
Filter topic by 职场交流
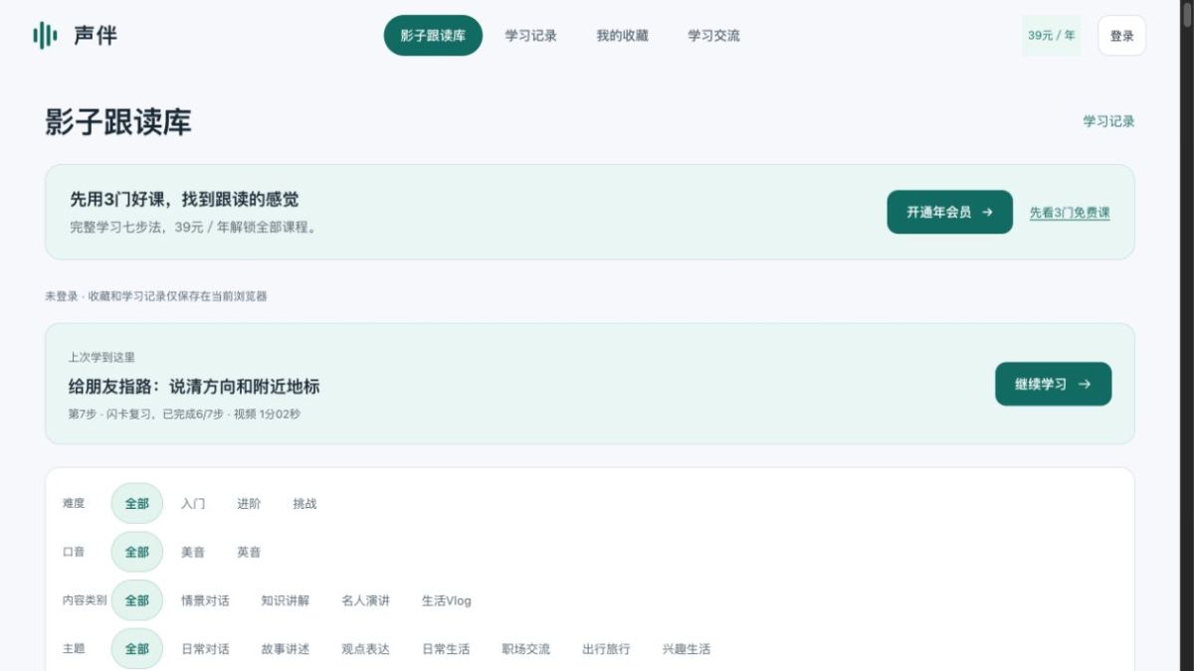pyautogui.click(x=526, y=649)
